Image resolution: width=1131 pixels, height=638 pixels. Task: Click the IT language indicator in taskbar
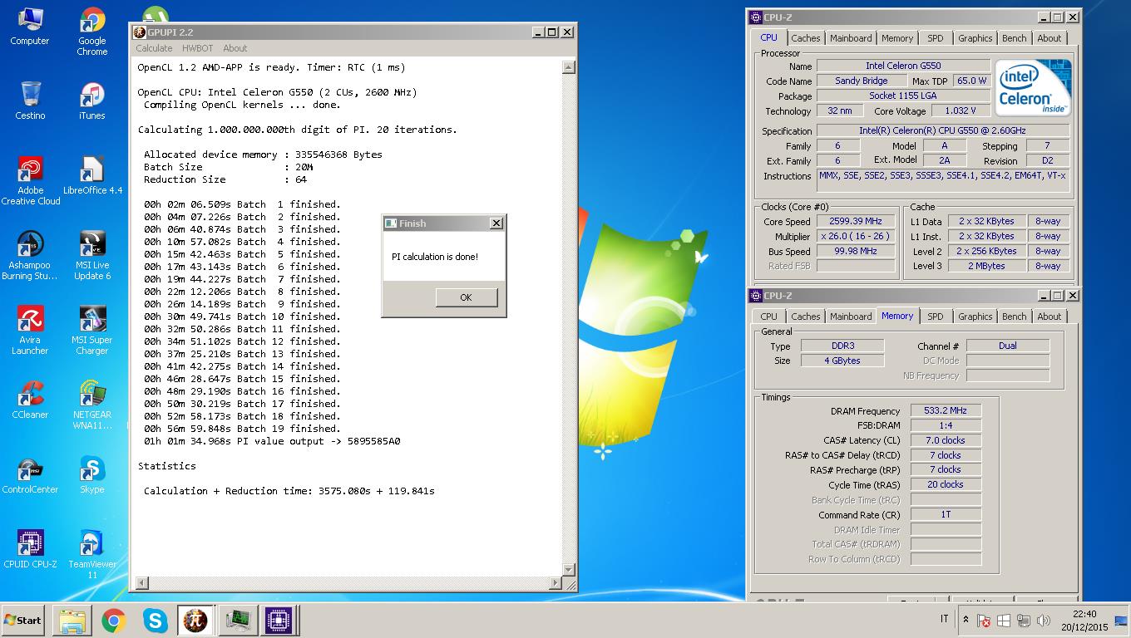pyautogui.click(x=944, y=619)
